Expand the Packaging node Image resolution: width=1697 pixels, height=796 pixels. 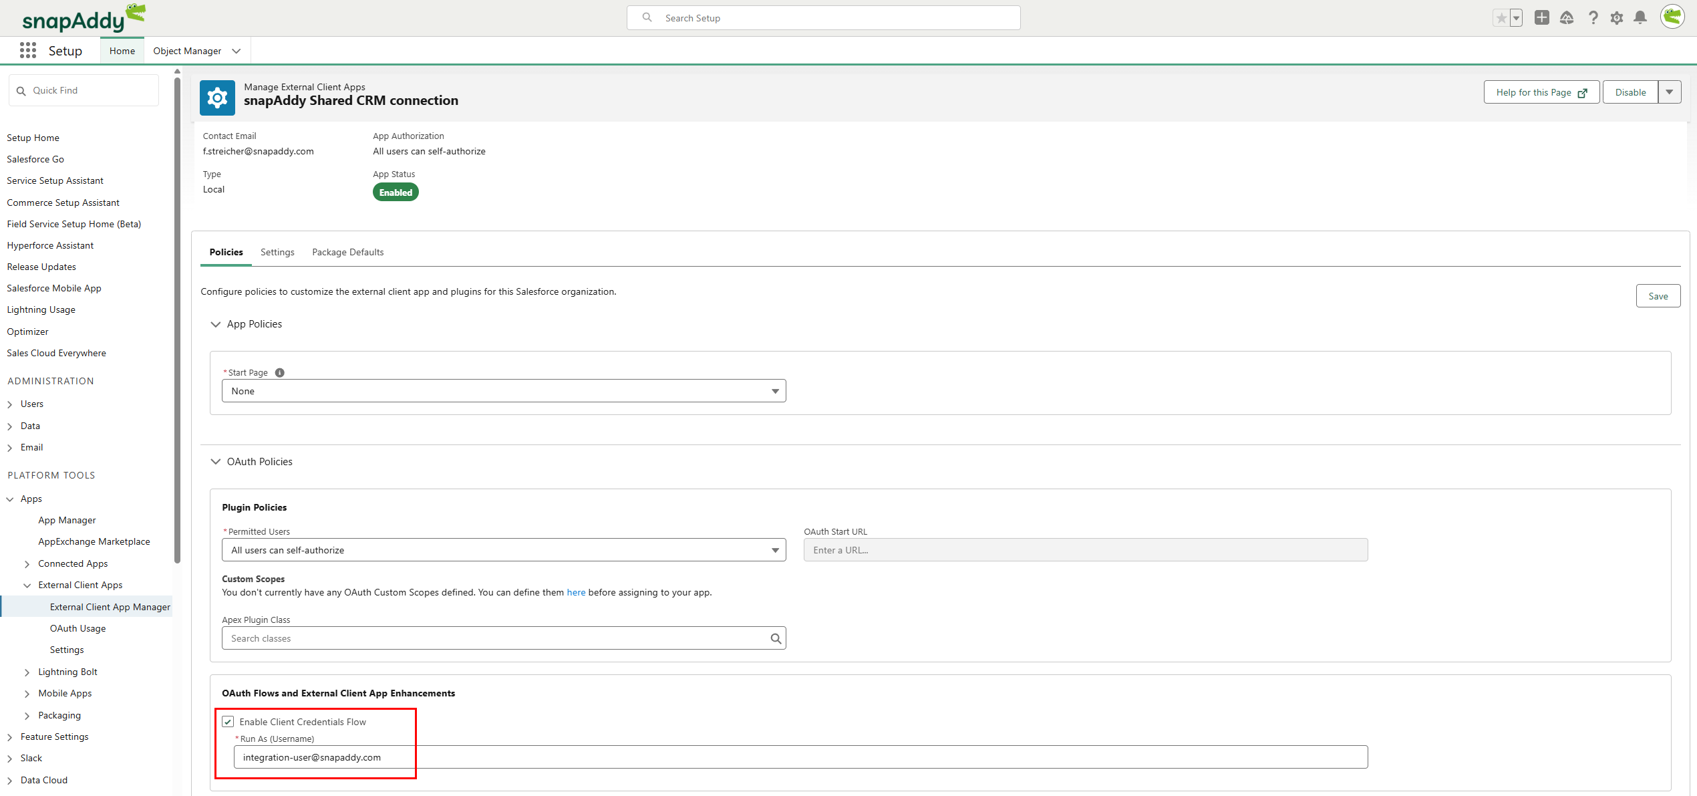[x=27, y=716]
